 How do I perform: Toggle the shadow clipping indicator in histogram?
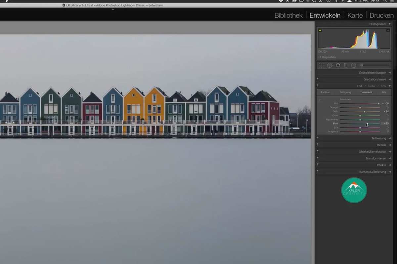(320, 30)
